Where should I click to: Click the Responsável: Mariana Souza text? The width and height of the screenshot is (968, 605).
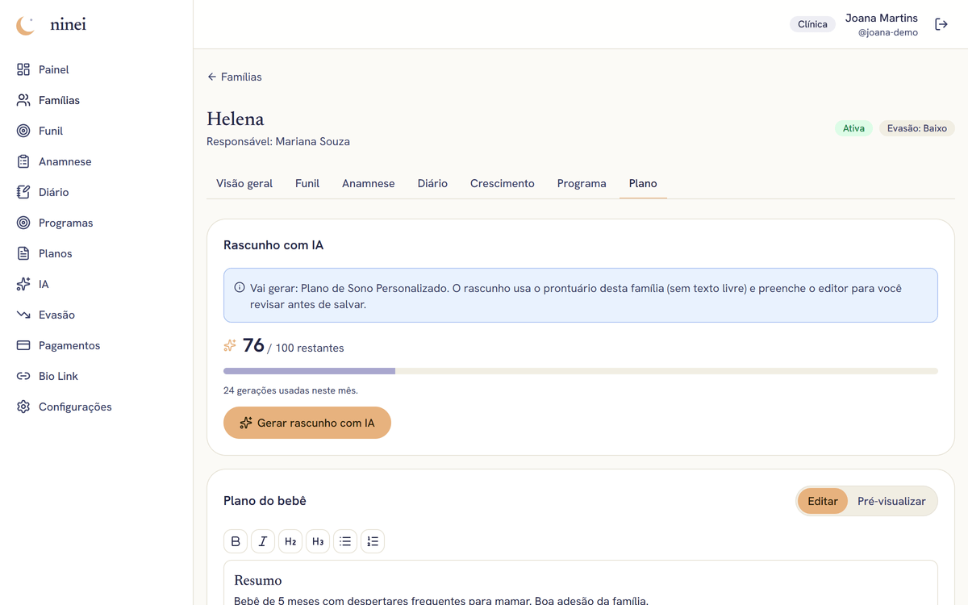tap(278, 141)
